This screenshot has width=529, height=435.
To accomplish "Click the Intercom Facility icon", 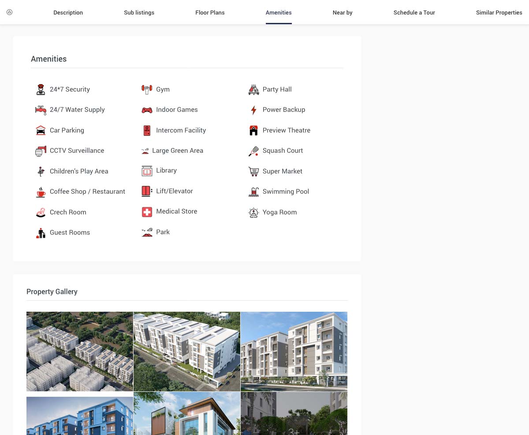I will pos(147,130).
